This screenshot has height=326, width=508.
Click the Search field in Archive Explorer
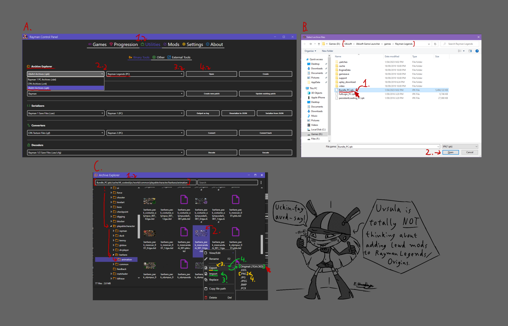coord(228,183)
